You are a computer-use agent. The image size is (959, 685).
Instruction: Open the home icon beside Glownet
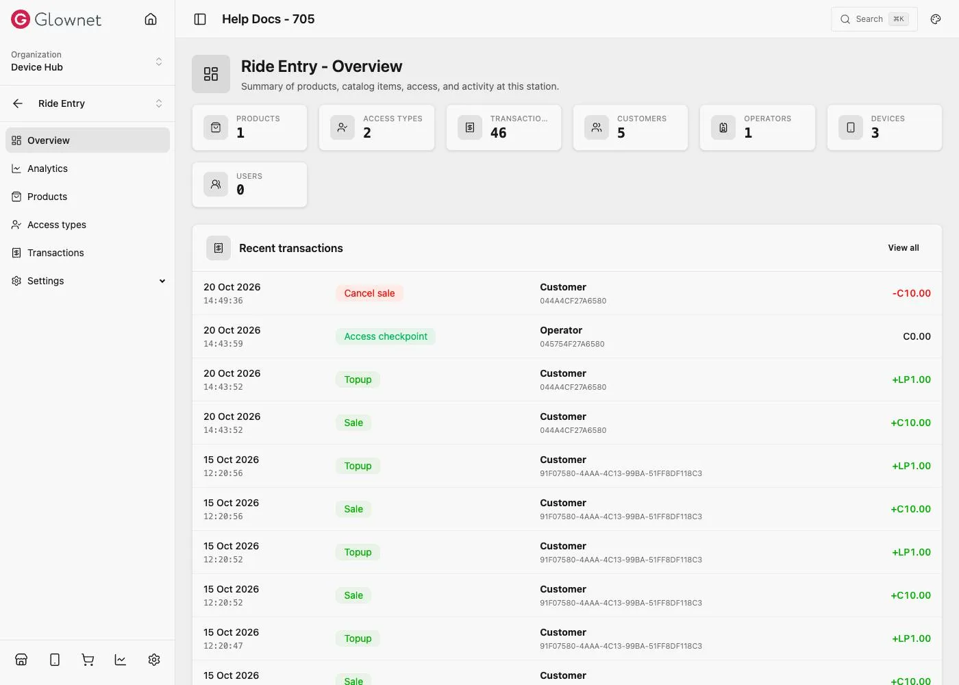click(151, 19)
